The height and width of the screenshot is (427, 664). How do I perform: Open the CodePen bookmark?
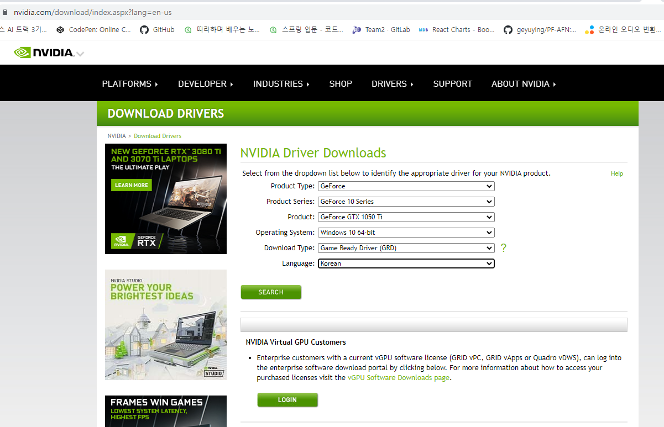pos(93,30)
